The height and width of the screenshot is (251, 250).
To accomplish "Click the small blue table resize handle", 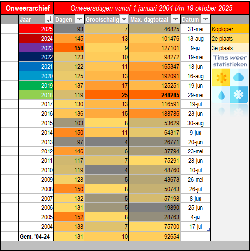I will [x=209, y=230].
